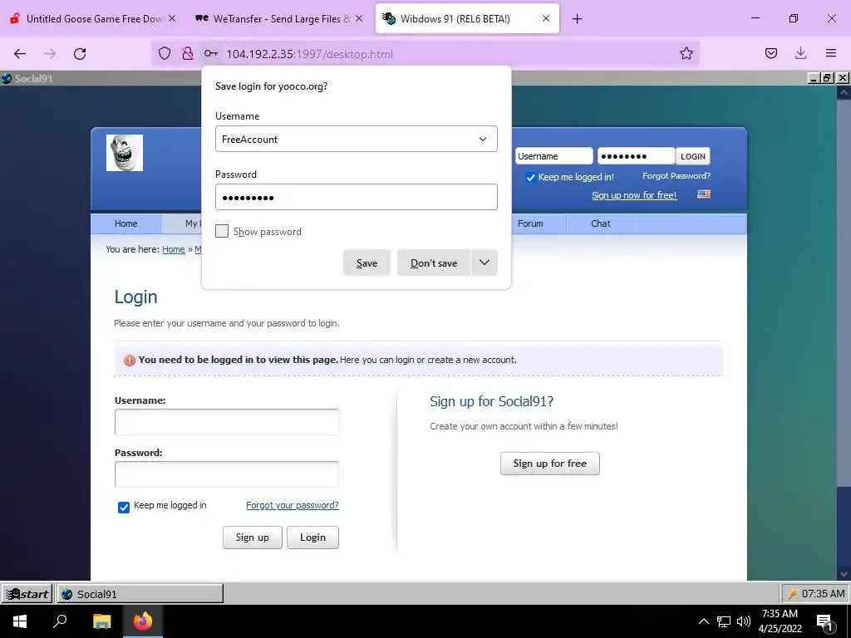Close the WeTransfer tab

359,18
